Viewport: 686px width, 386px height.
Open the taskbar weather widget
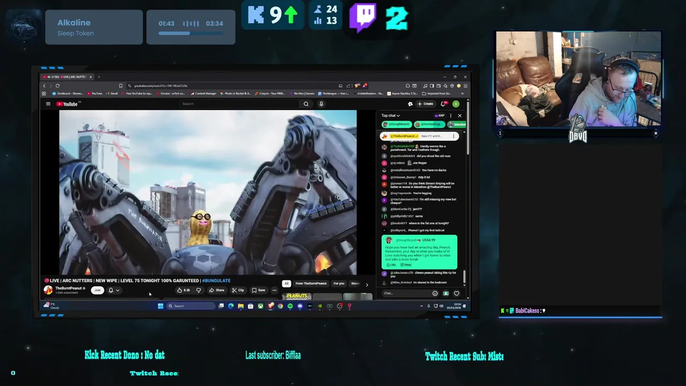[x=52, y=306]
